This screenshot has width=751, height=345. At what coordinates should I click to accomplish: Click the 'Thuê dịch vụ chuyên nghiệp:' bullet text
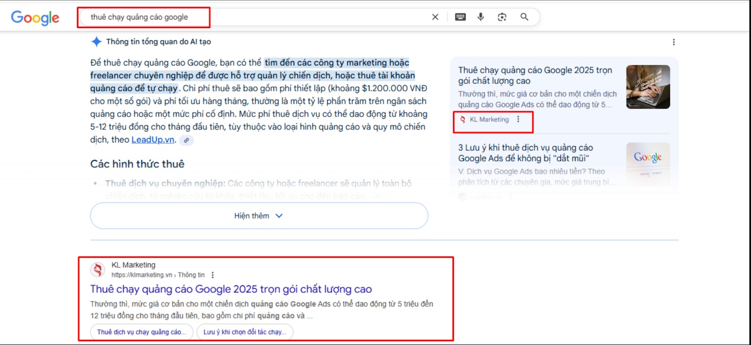(x=165, y=183)
